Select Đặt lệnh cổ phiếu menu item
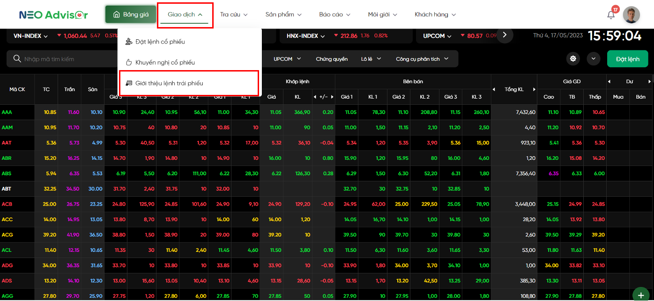The height and width of the screenshot is (301, 654). (x=160, y=42)
